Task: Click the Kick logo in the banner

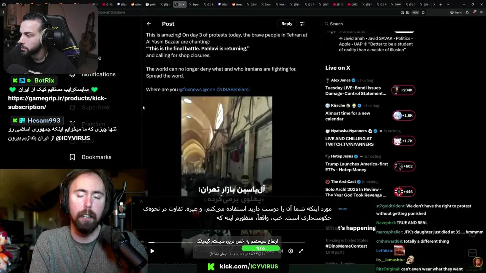Action: pyautogui.click(x=211, y=267)
